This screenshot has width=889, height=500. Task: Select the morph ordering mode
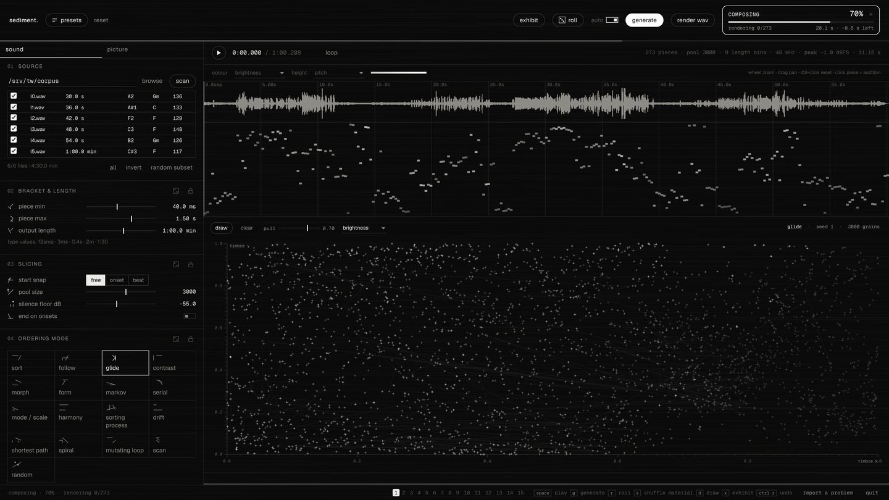click(x=31, y=388)
